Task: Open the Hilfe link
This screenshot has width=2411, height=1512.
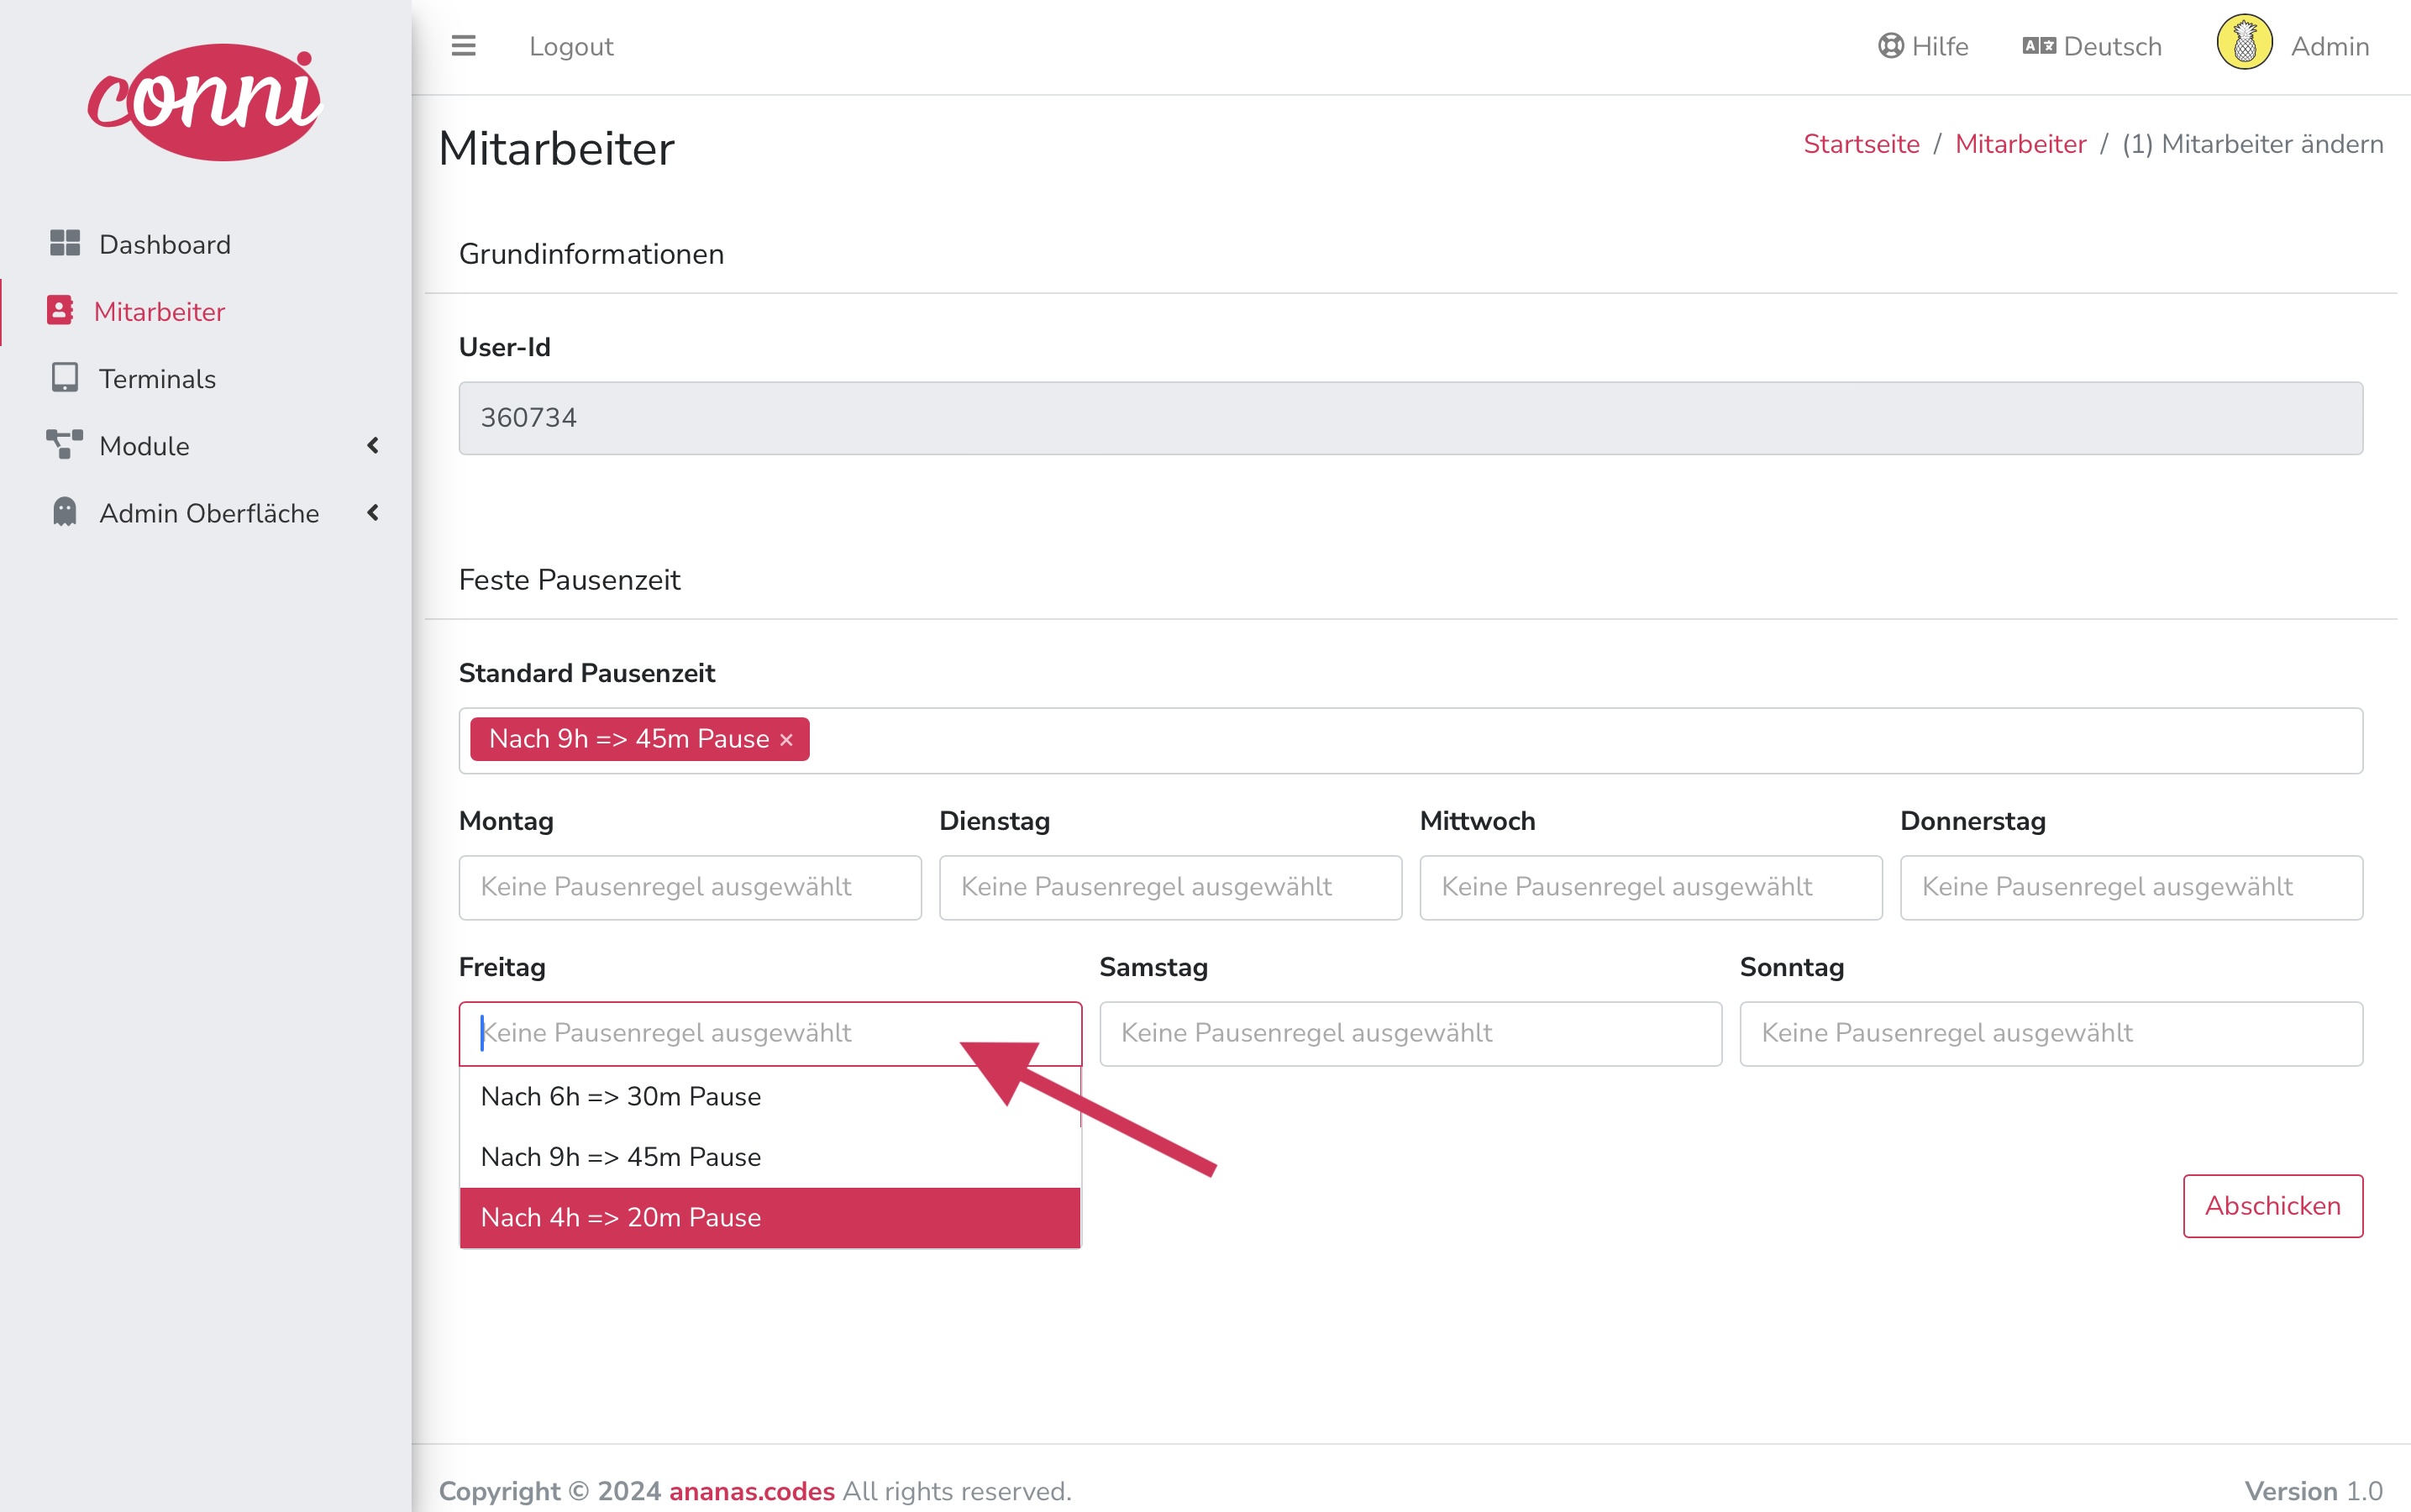Action: tap(1923, 46)
